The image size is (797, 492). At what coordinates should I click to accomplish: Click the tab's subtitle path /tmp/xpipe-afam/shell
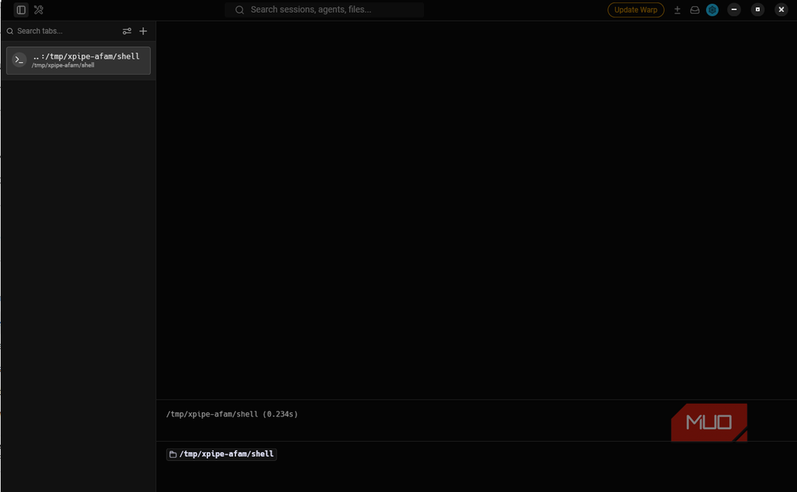pyautogui.click(x=63, y=65)
